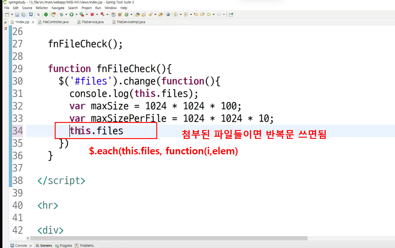Jump to the previous annotation icon

pyautogui.click(x=186, y=14)
